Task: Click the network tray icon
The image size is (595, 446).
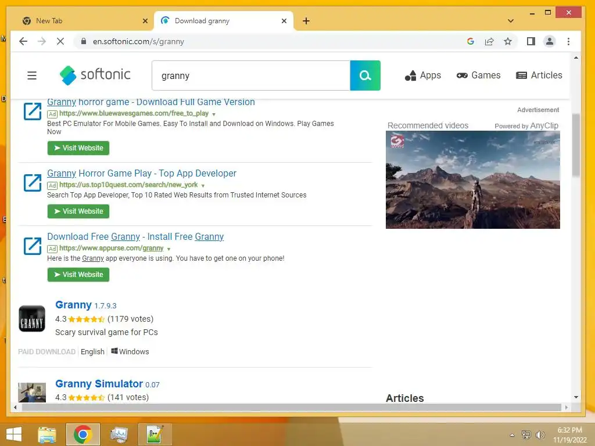Action: [526, 434]
